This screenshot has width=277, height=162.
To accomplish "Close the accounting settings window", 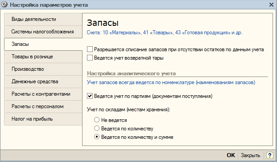I will tap(271, 4).
